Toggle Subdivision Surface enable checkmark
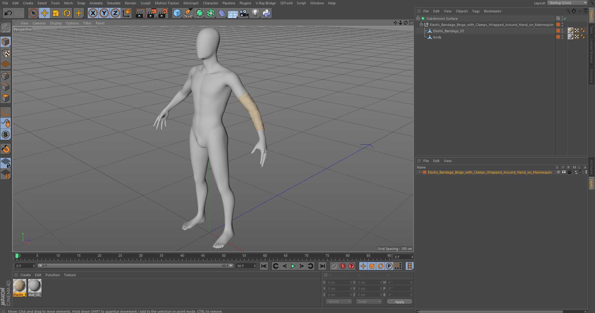This screenshot has width=595, height=313. point(565,19)
